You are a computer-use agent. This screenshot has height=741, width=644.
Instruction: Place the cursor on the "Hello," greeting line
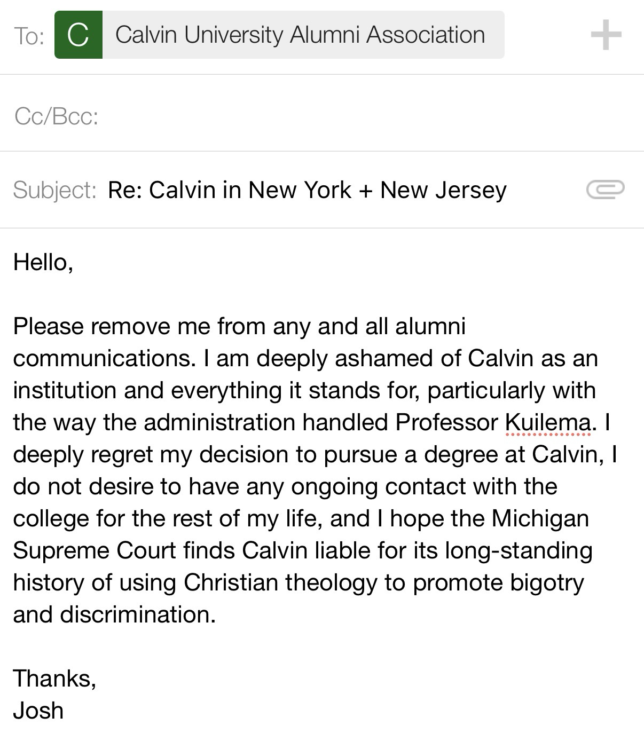43,262
